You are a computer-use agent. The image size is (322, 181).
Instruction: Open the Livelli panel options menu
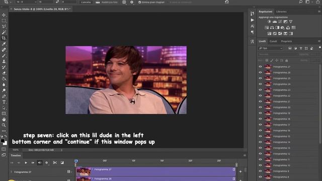[319, 41]
